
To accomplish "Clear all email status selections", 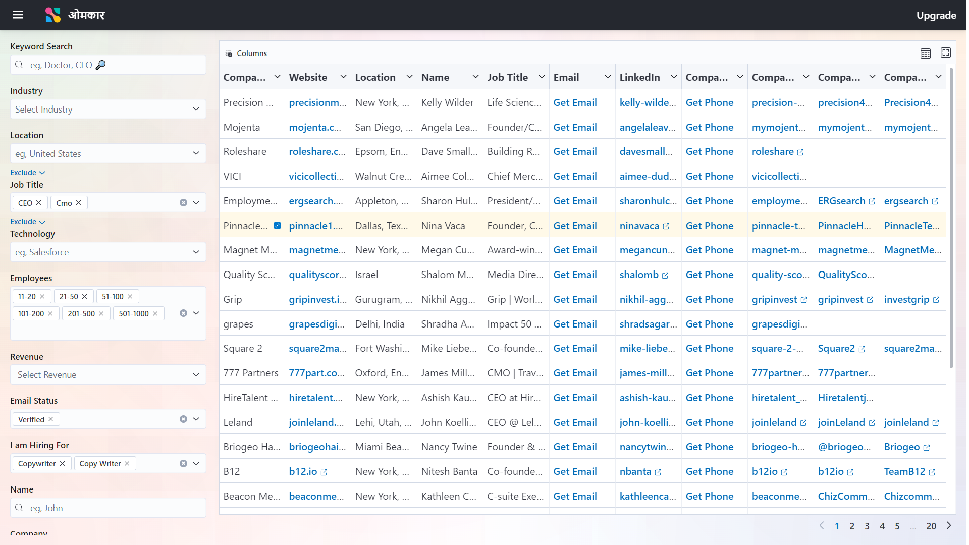I will (183, 419).
